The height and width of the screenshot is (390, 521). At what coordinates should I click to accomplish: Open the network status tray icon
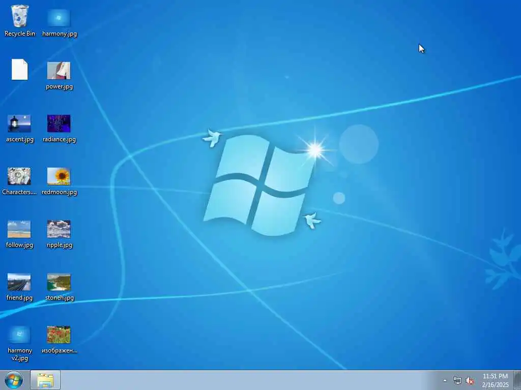[x=457, y=381]
